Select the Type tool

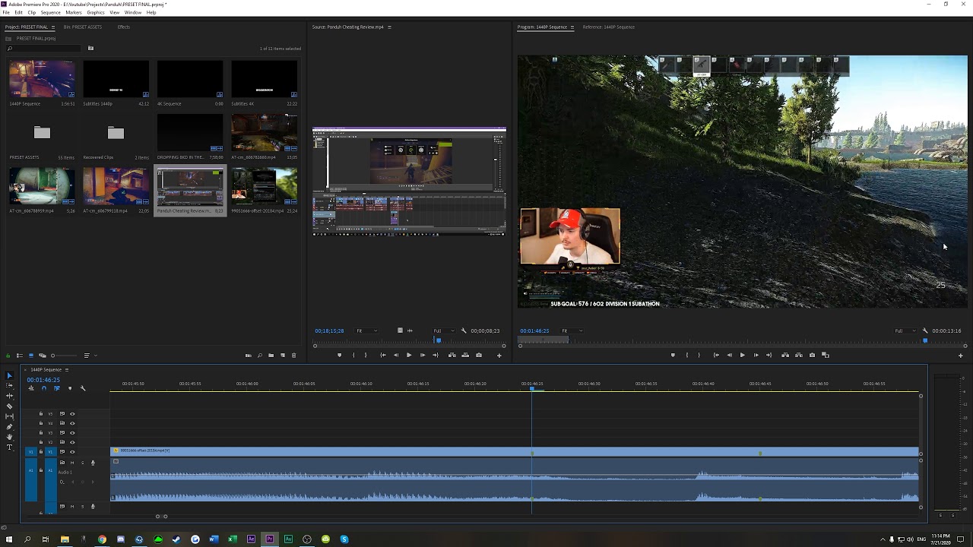[x=9, y=447]
